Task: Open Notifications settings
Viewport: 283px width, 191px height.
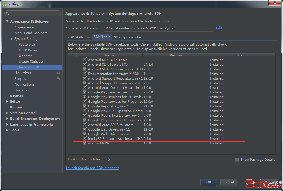Action: pos(24,84)
